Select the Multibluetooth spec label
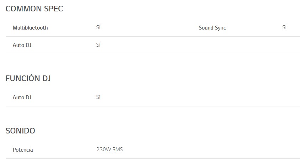This screenshot has width=300, height=163. point(30,28)
